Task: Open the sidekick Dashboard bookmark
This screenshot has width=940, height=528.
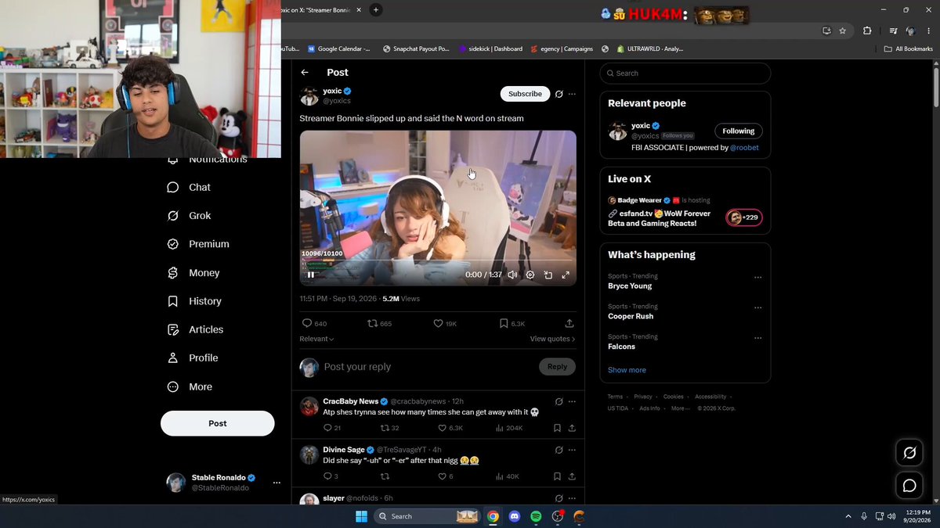Action: click(491, 48)
